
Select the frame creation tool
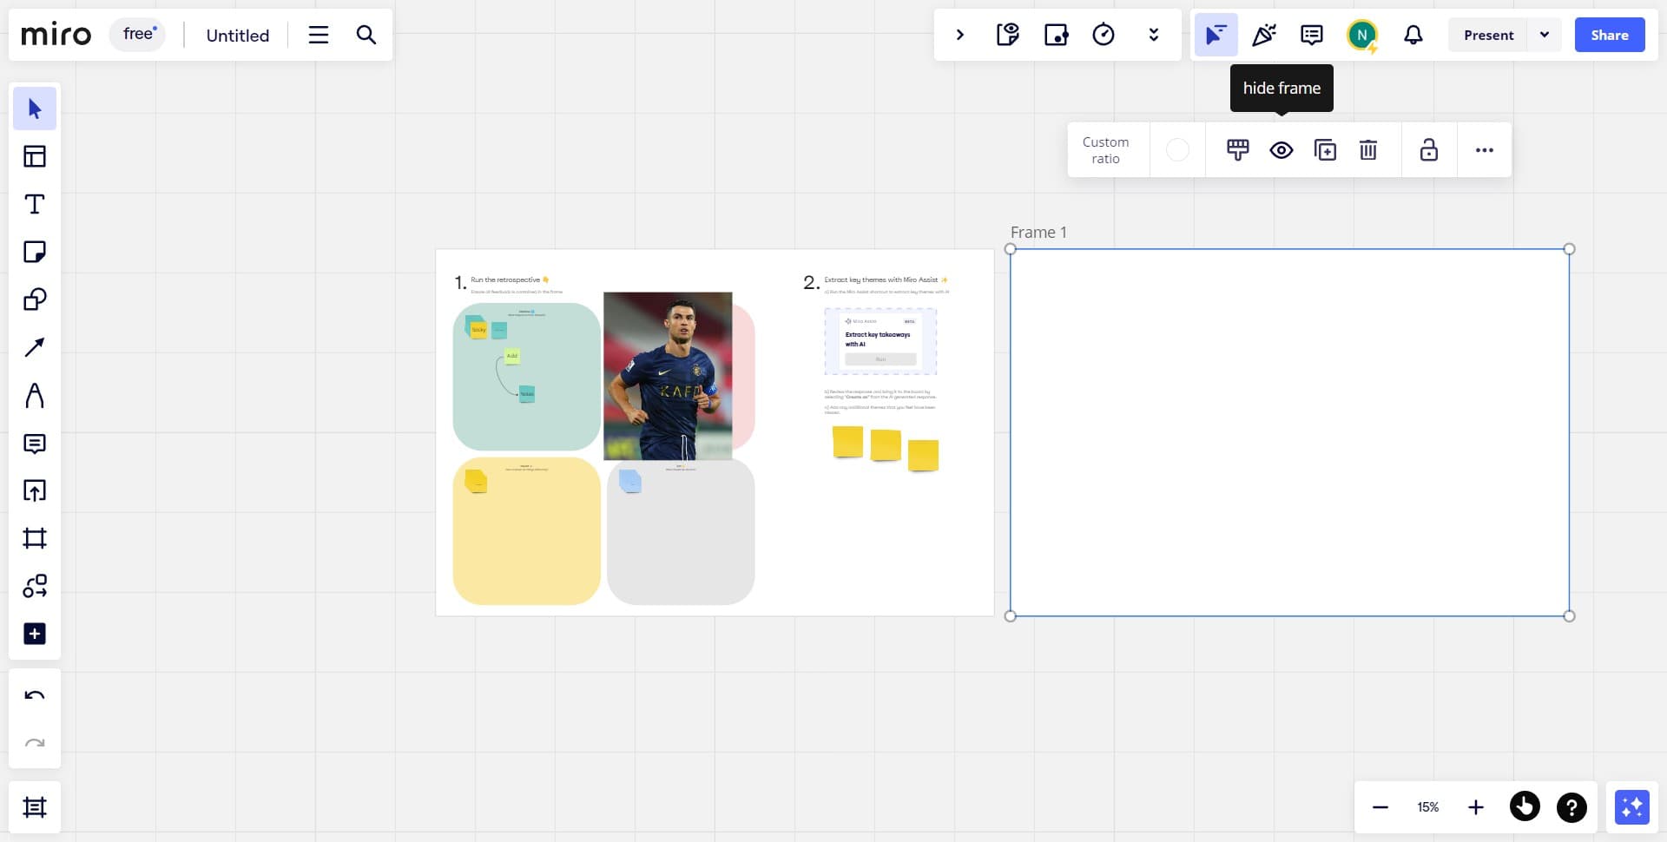point(35,538)
